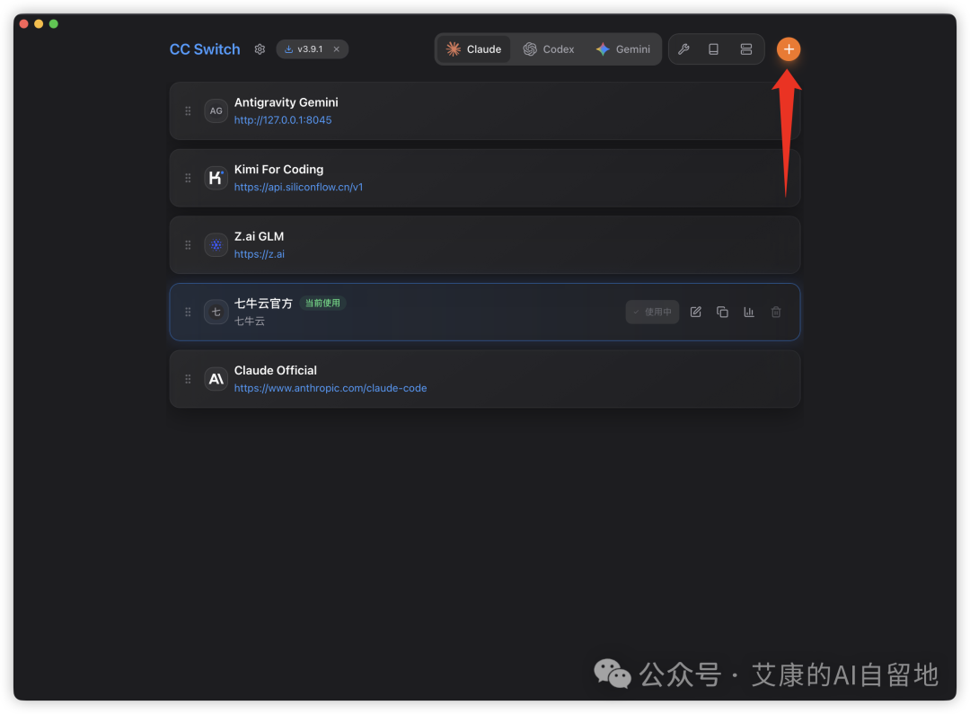Screen dimensions: 970x714
Task: Select the Kimi For Coding provider name
Action: point(278,170)
